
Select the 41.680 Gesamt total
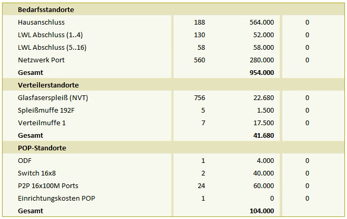tap(263, 135)
